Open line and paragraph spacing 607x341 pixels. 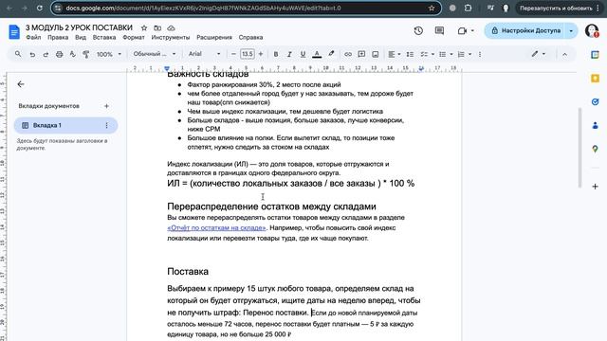pyautogui.click(x=410, y=55)
